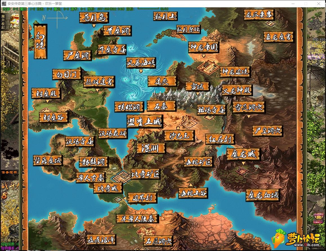Image resolution: width=326 pixels, height=251 pixels.
Task: Click the 尸魔洞 map label
Action: (77, 55)
